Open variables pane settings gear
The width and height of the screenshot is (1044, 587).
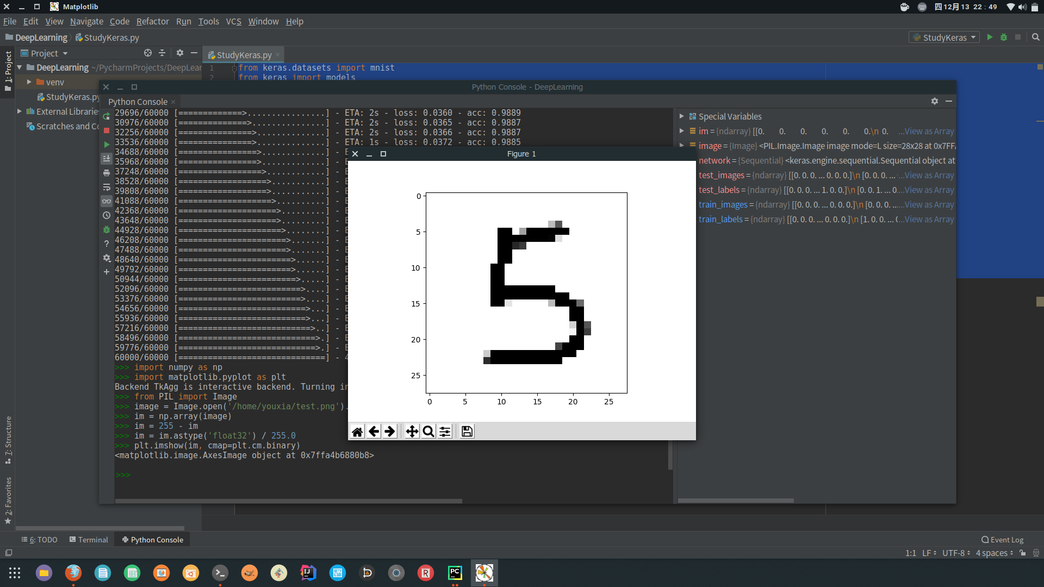935,101
